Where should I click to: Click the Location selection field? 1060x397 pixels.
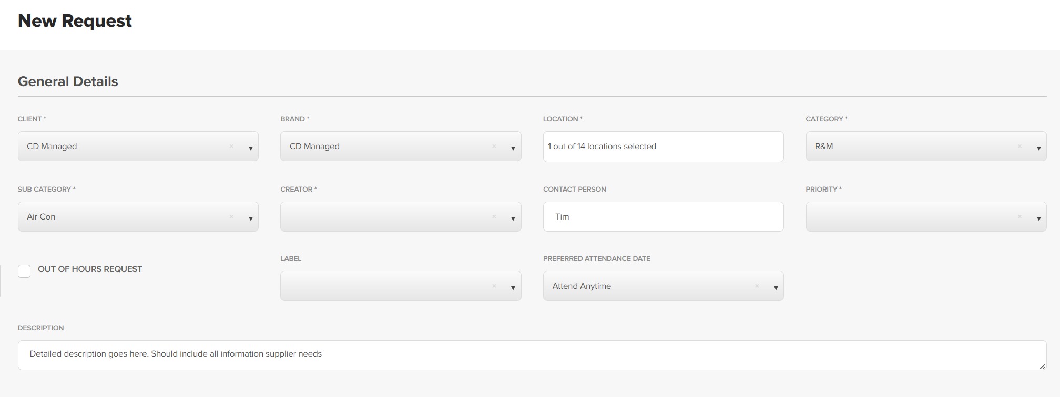(662, 147)
